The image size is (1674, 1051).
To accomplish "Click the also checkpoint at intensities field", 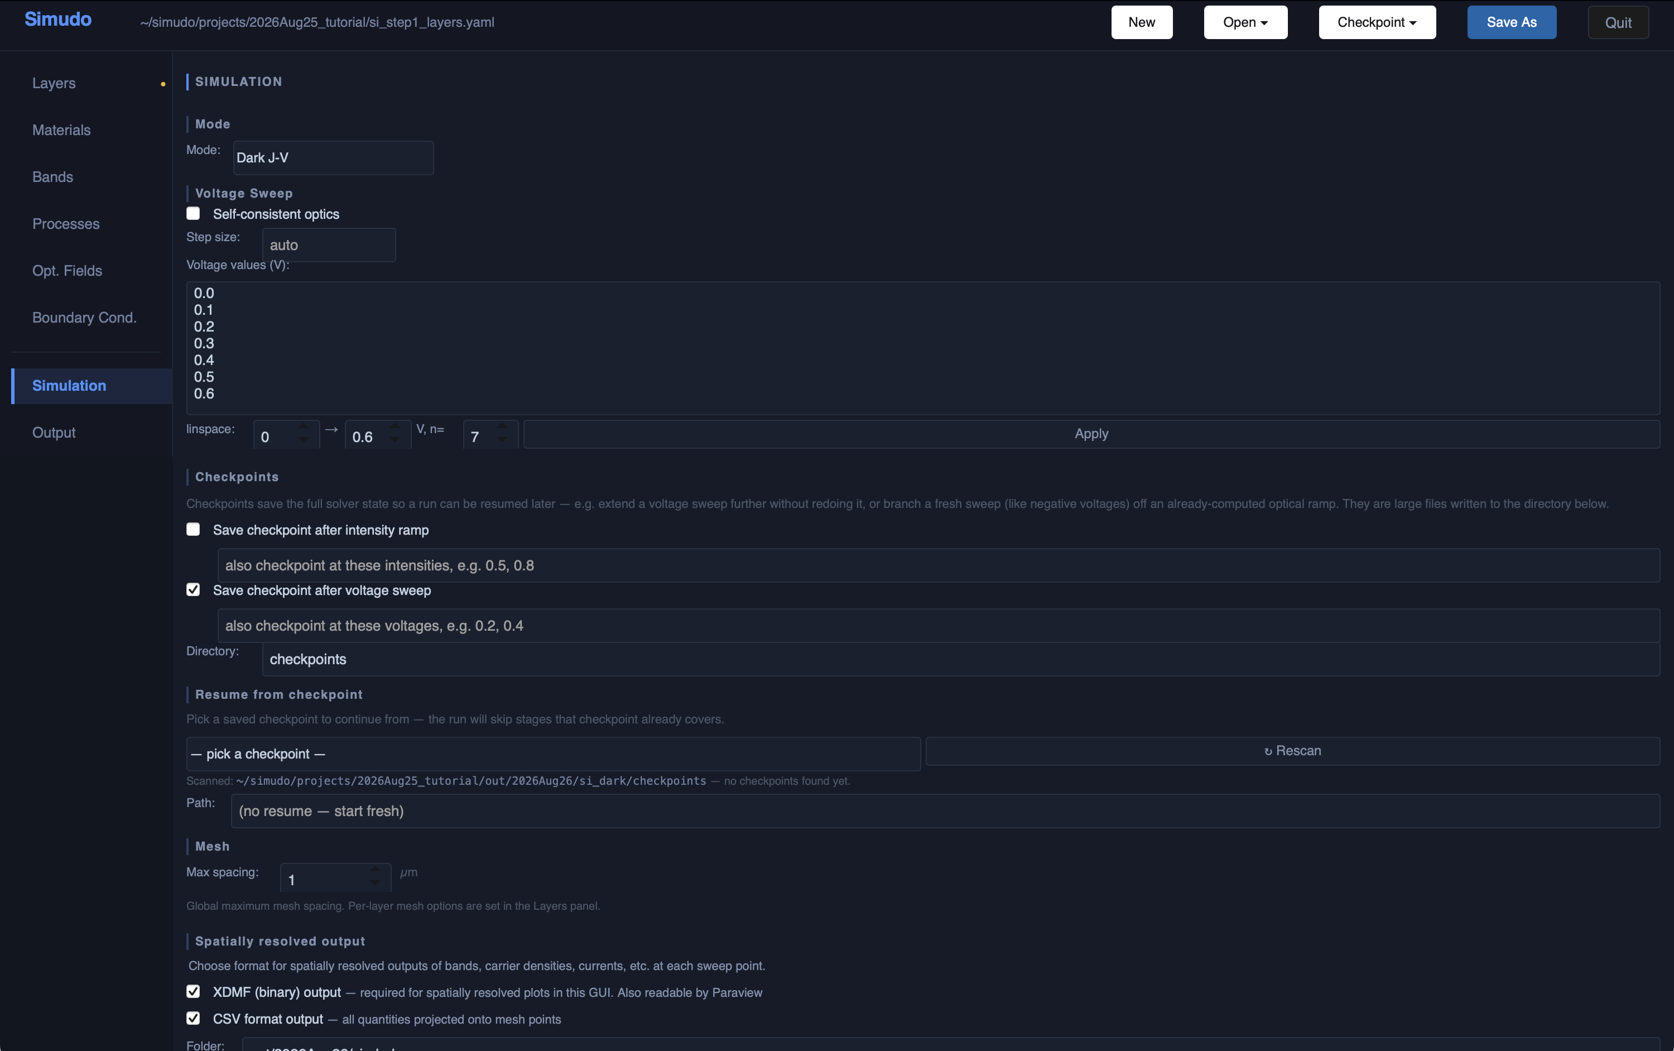I will pyautogui.click(x=939, y=565).
